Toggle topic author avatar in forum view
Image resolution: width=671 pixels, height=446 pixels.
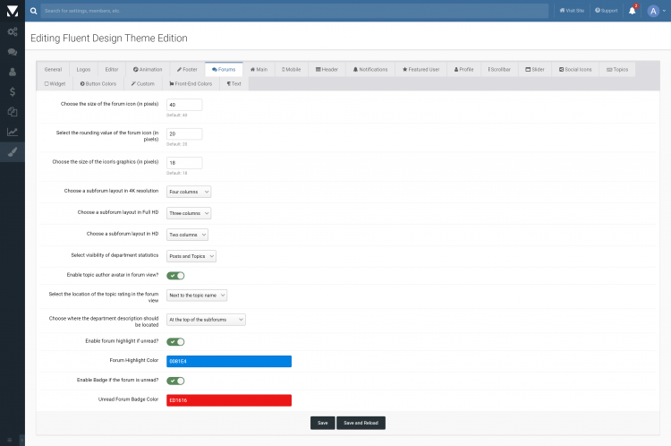(175, 276)
